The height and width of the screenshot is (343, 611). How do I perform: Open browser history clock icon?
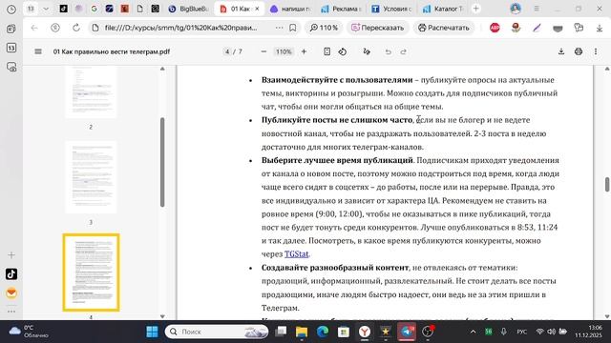(11, 10)
